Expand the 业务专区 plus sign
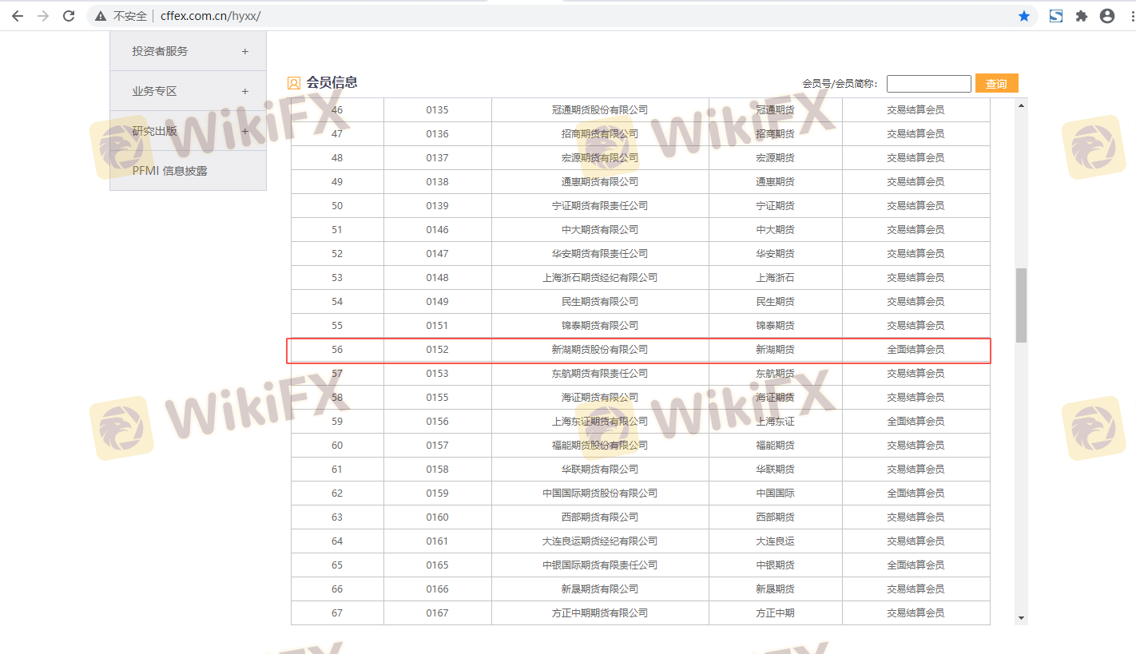 coord(245,91)
